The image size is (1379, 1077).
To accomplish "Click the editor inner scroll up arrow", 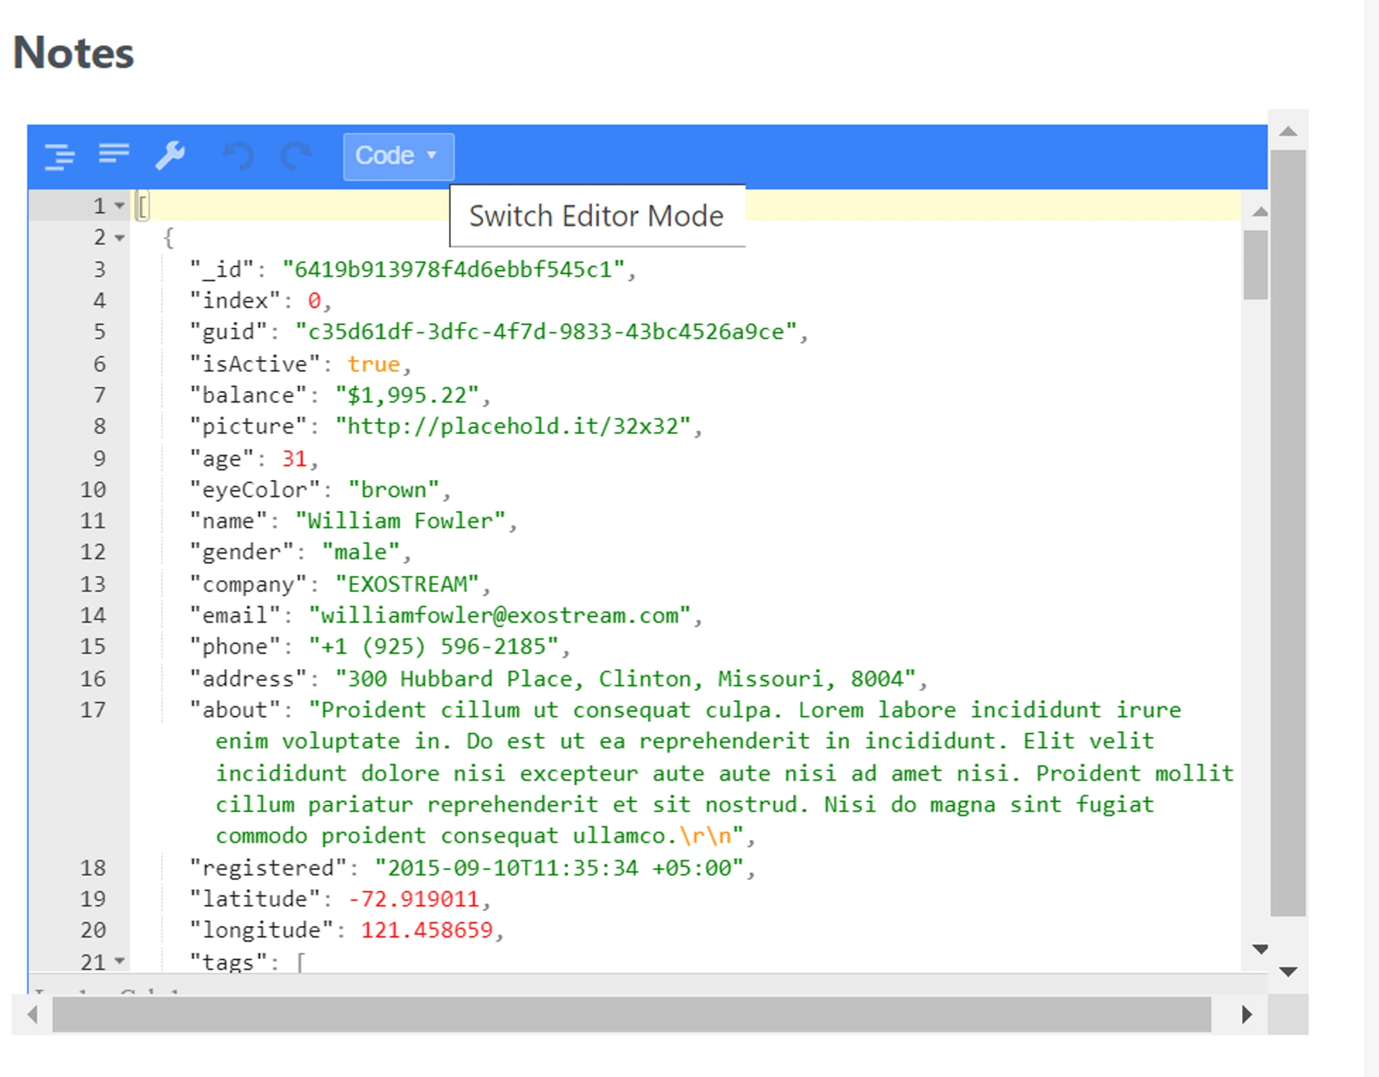I will [1259, 212].
